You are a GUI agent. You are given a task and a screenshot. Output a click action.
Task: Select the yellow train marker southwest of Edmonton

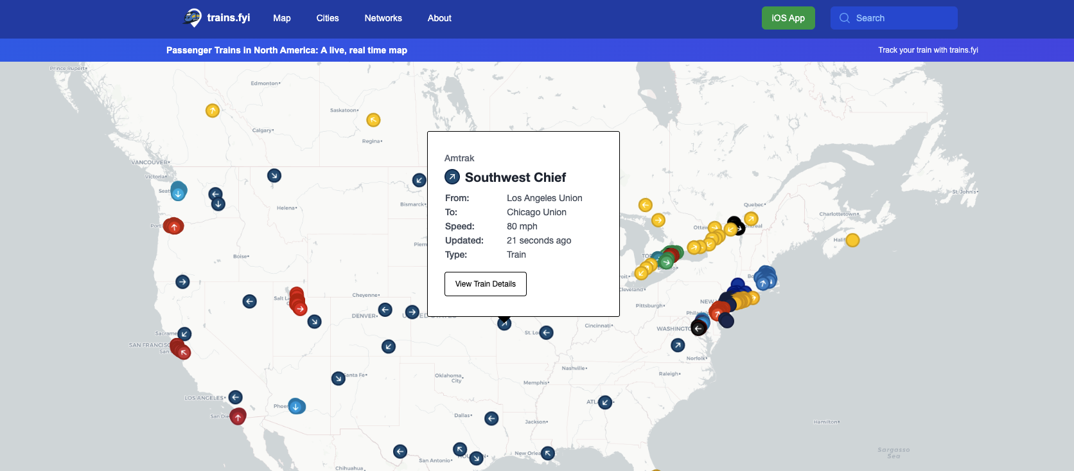click(213, 111)
